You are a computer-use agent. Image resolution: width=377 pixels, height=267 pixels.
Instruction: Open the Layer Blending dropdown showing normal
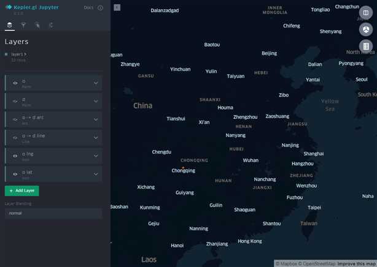click(x=53, y=213)
